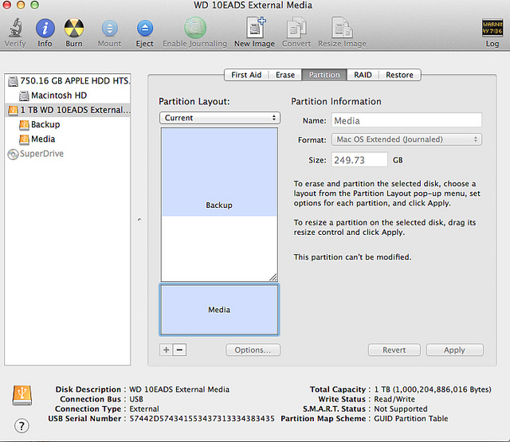Switch to the First Aid tab
510x442 pixels.
tap(246, 75)
